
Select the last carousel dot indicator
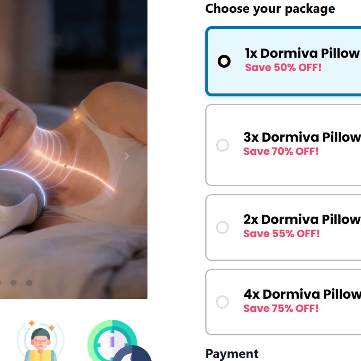point(29,283)
